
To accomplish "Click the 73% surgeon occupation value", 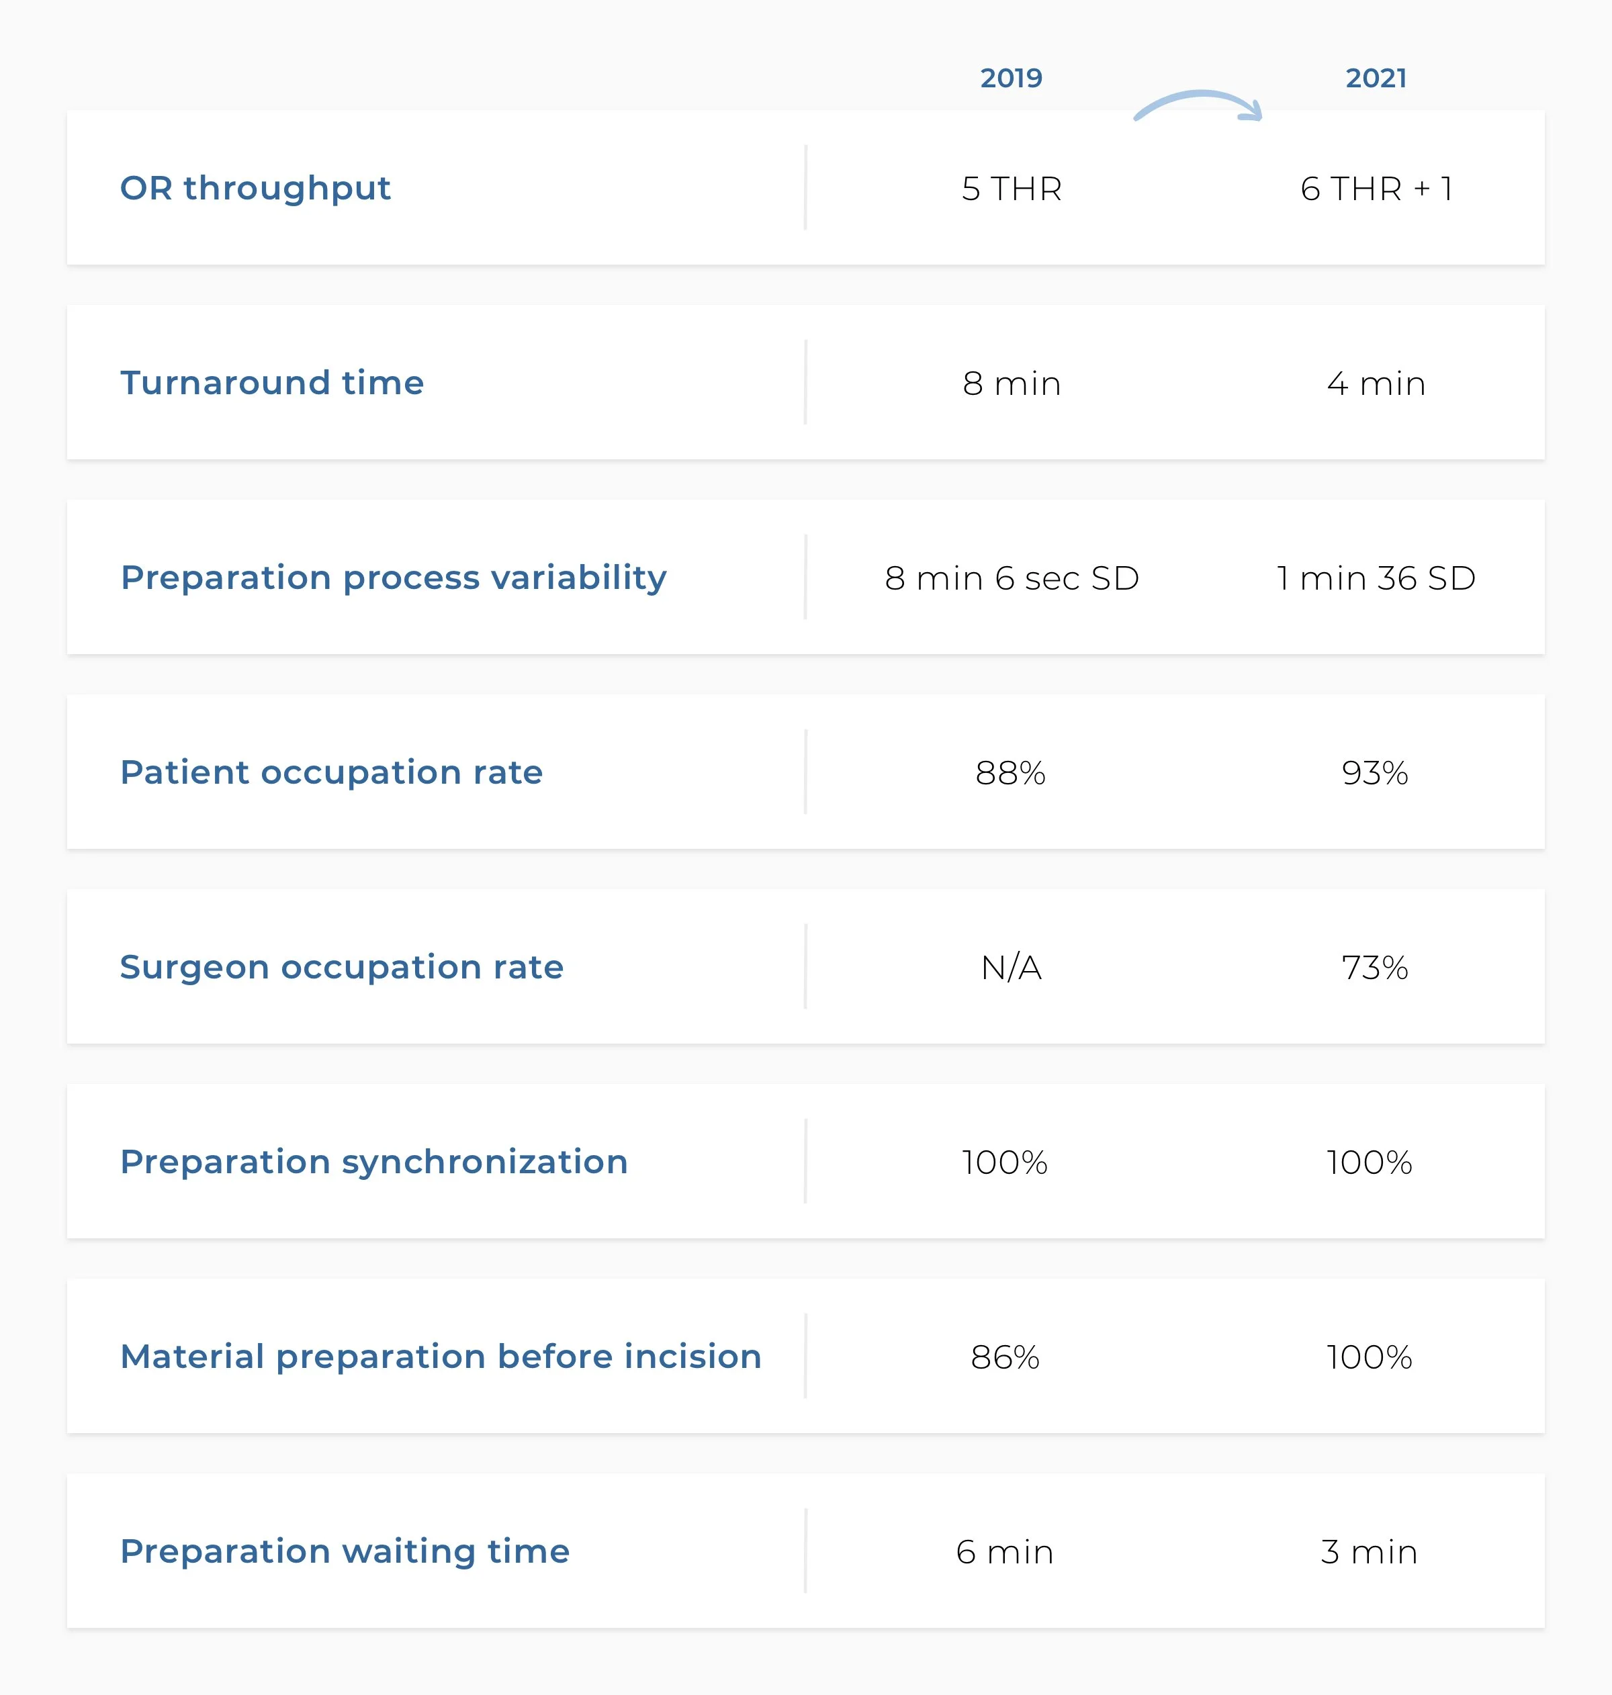I will (1375, 968).
